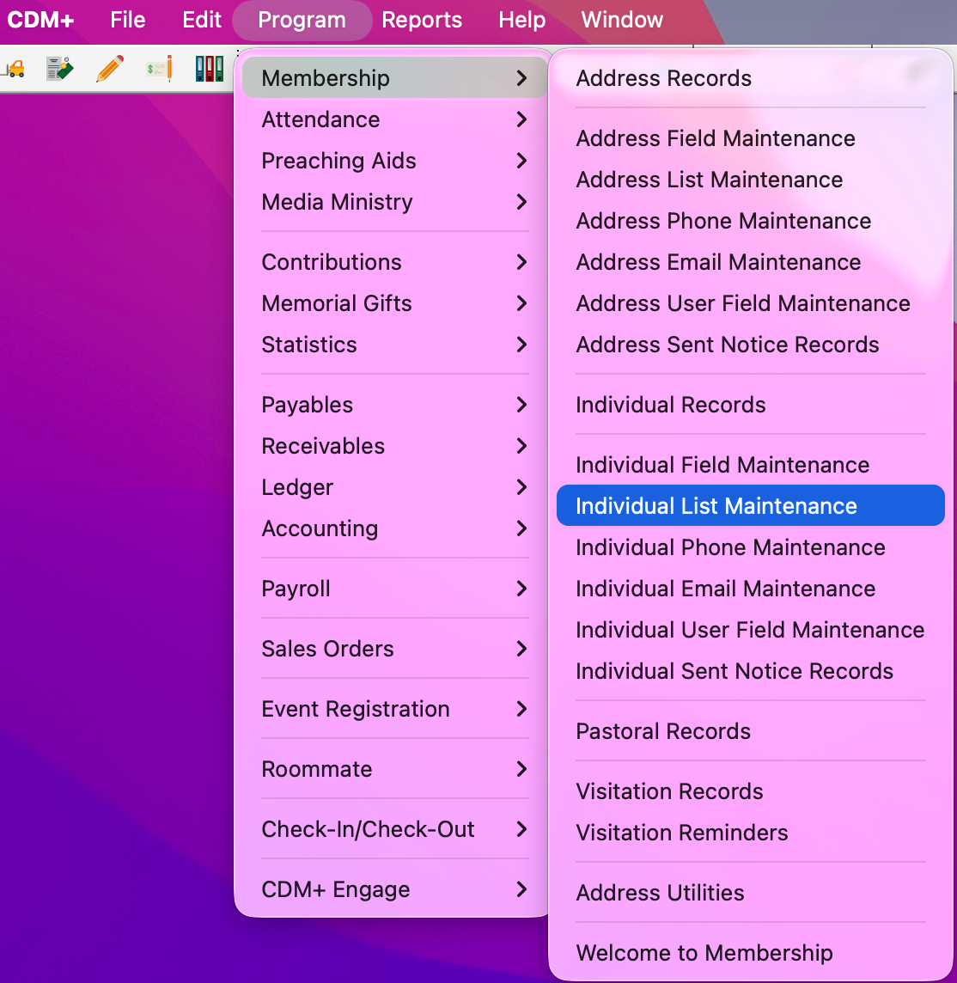Expand the Contributions submenu
Screen dimensions: 957x983
tap(394, 262)
